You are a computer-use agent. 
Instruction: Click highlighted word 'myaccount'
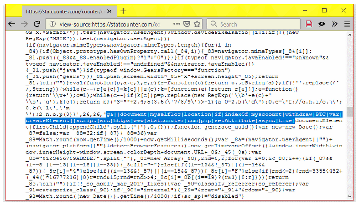coord(267,114)
